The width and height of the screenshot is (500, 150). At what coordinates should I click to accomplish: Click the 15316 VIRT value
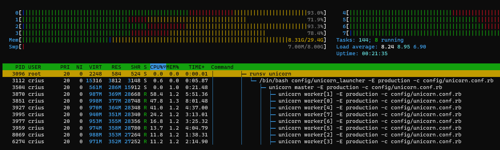94,81
